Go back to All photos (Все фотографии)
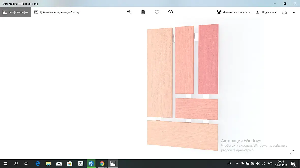300x168 pixels. pos(16,12)
